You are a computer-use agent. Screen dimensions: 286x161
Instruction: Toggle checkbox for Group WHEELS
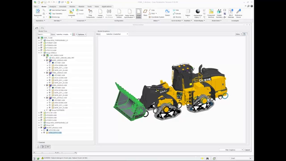[x=42, y=53]
